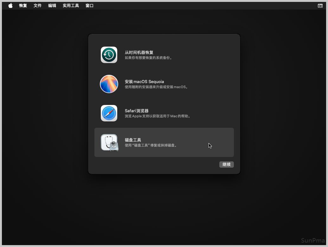Open the 编辑 menu
The width and height of the screenshot is (328, 247).
[52, 5]
